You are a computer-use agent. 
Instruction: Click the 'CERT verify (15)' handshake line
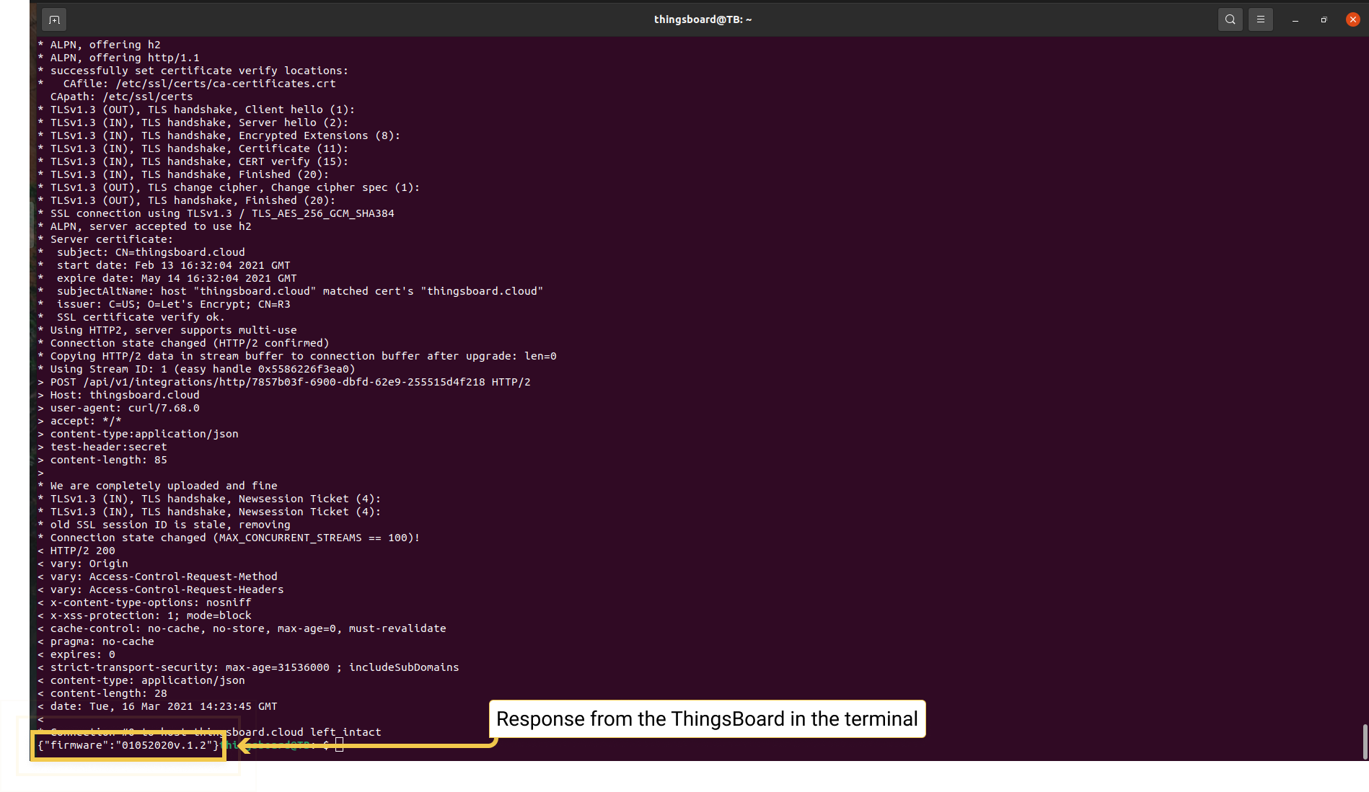click(193, 161)
